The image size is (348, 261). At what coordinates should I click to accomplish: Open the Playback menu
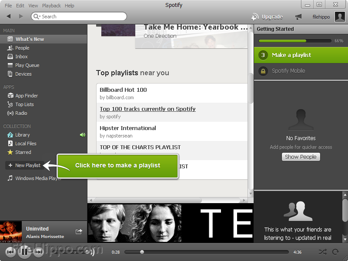[51, 6]
